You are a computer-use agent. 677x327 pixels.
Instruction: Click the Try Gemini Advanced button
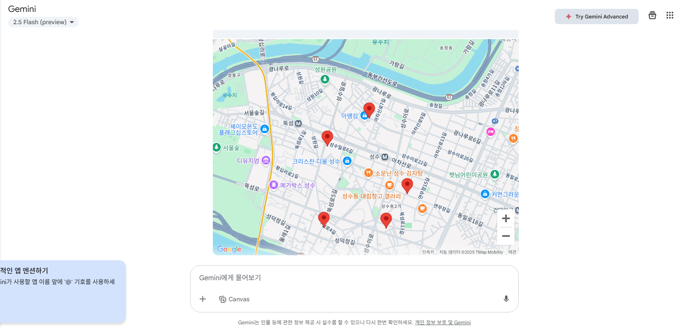(x=596, y=17)
